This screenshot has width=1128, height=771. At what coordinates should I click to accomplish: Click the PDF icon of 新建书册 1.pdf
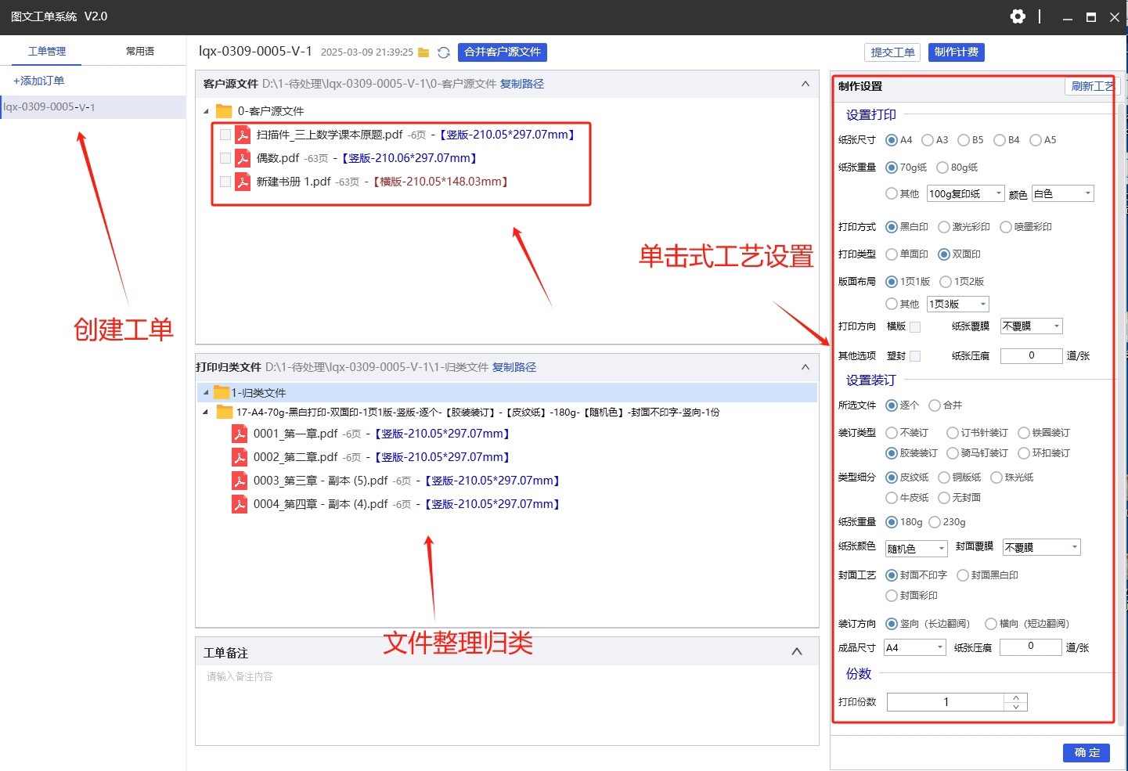tap(243, 182)
